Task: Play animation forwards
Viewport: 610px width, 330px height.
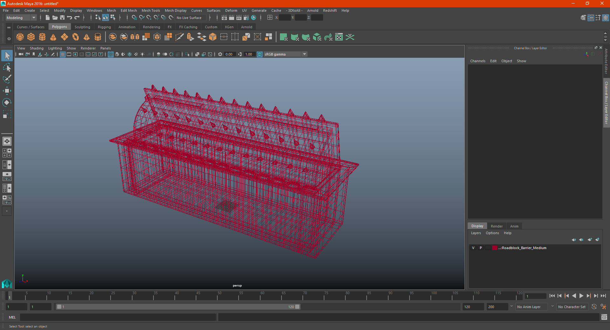Action: click(581, 296)
